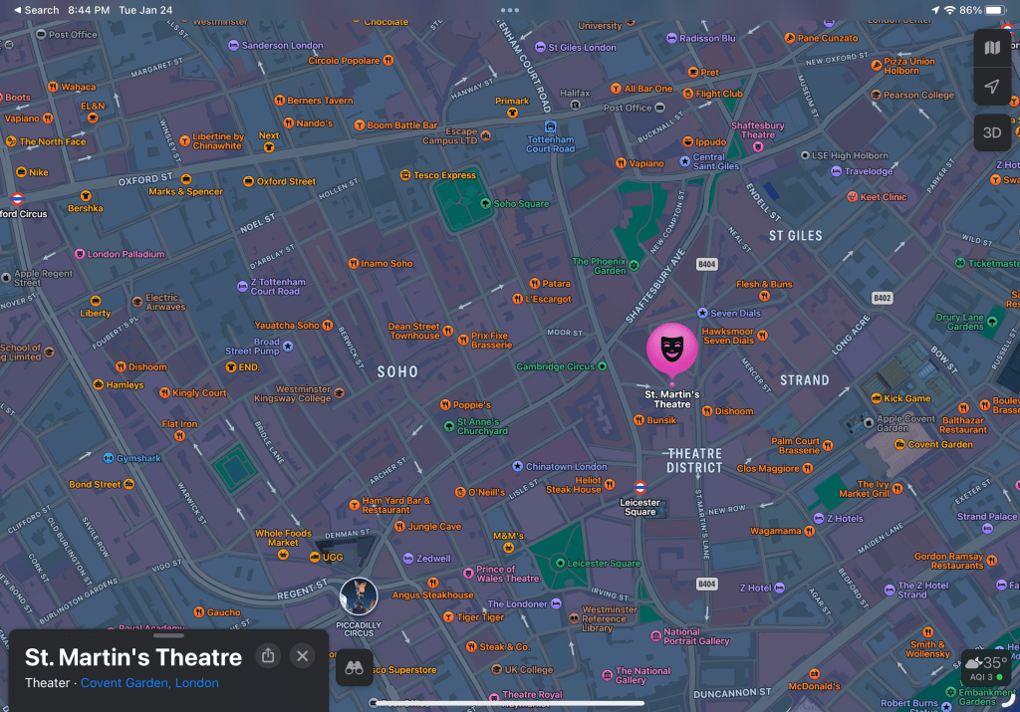Viewport: 1020px width, 712px height.
Task: Tap the Soho Square park marker
Action: [x=485, y=204]
